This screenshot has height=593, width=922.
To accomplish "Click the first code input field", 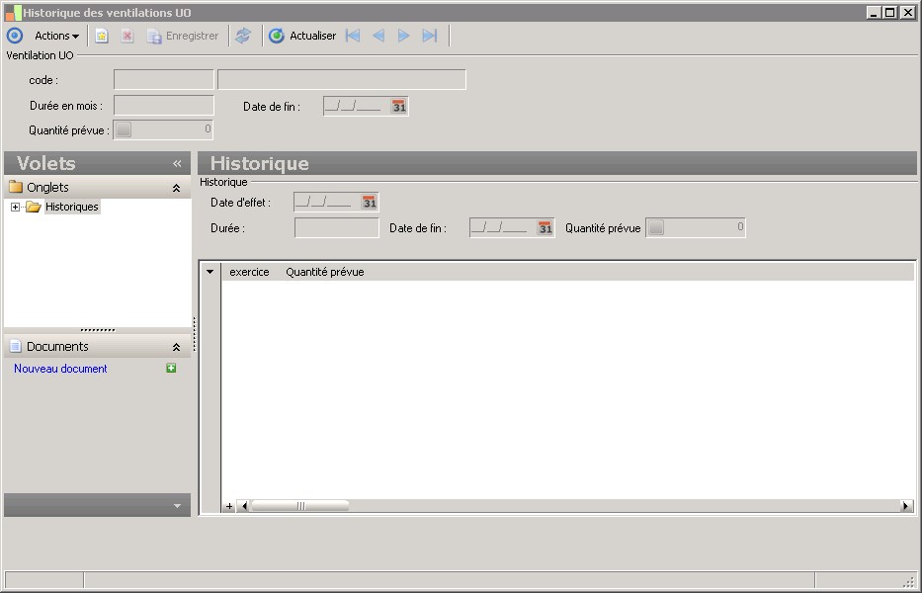I will point(163,79).
